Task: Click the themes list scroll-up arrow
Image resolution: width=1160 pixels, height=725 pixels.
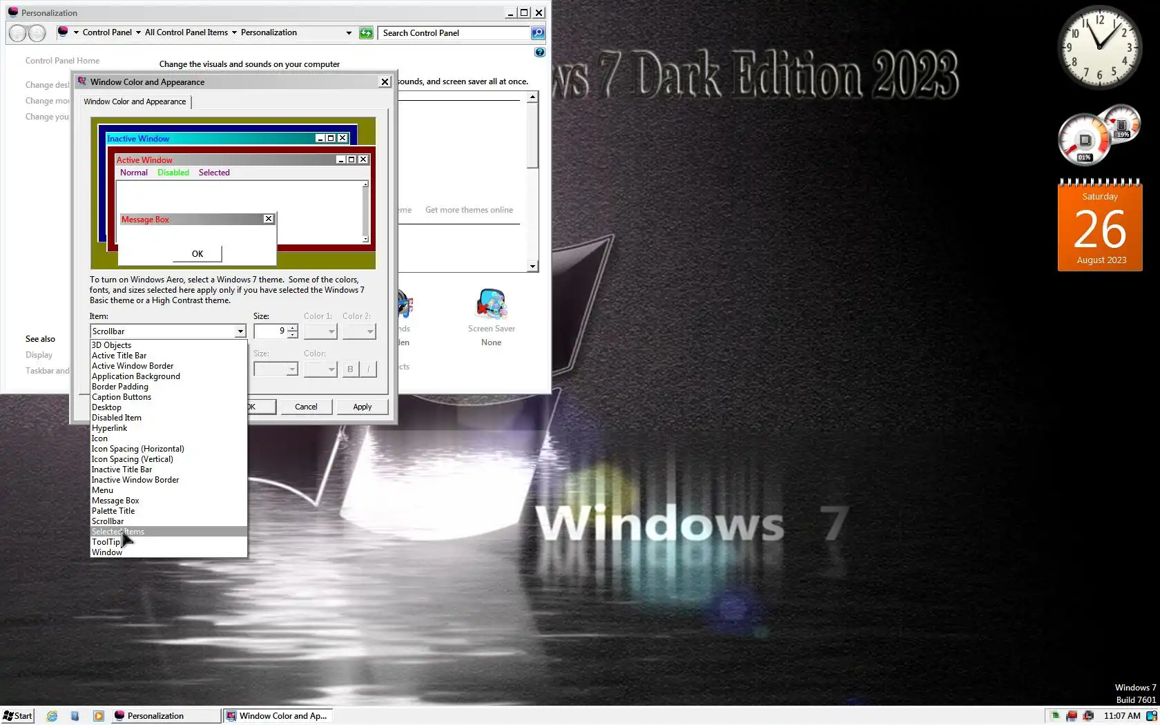Action: [532, 97]
